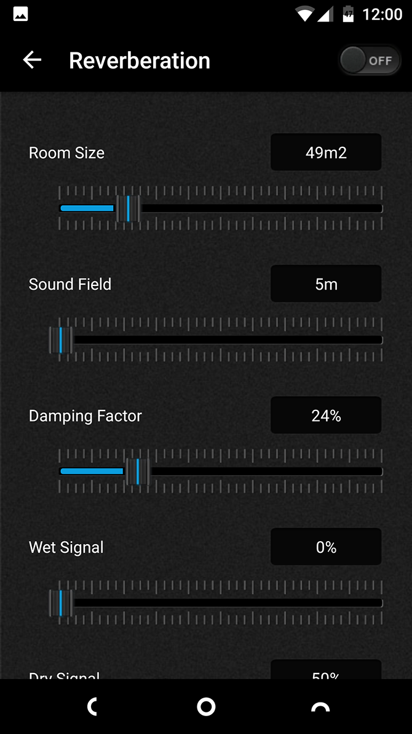Tap the back arrow icon

tap(32, 60)
